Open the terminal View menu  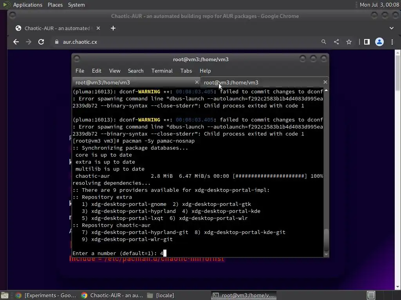coord(115,71)
